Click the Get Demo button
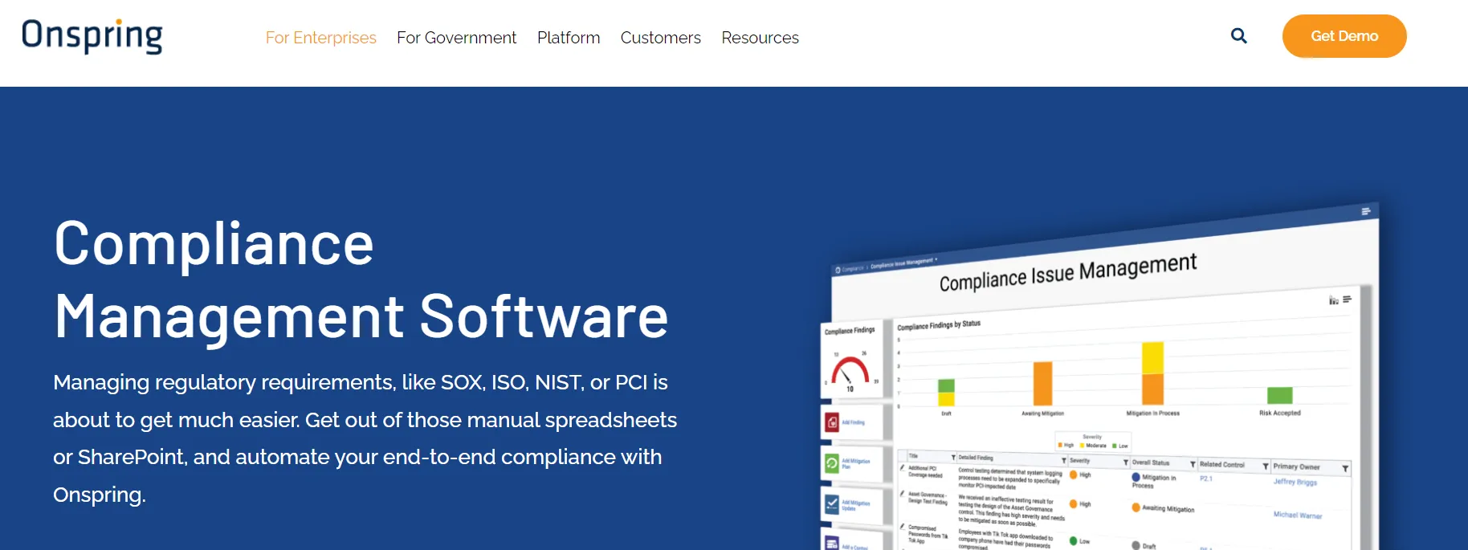The height and width of the screenshot is (550, 1468). [x=1344, y=36]
